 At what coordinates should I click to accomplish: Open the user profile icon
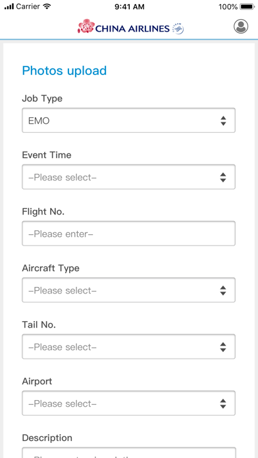(241, 26)
